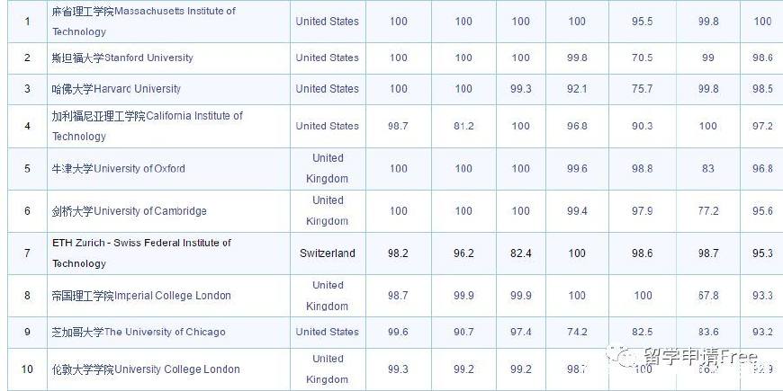Click the Switzerland country cell

pyautogui.click(x=328, y=253)
